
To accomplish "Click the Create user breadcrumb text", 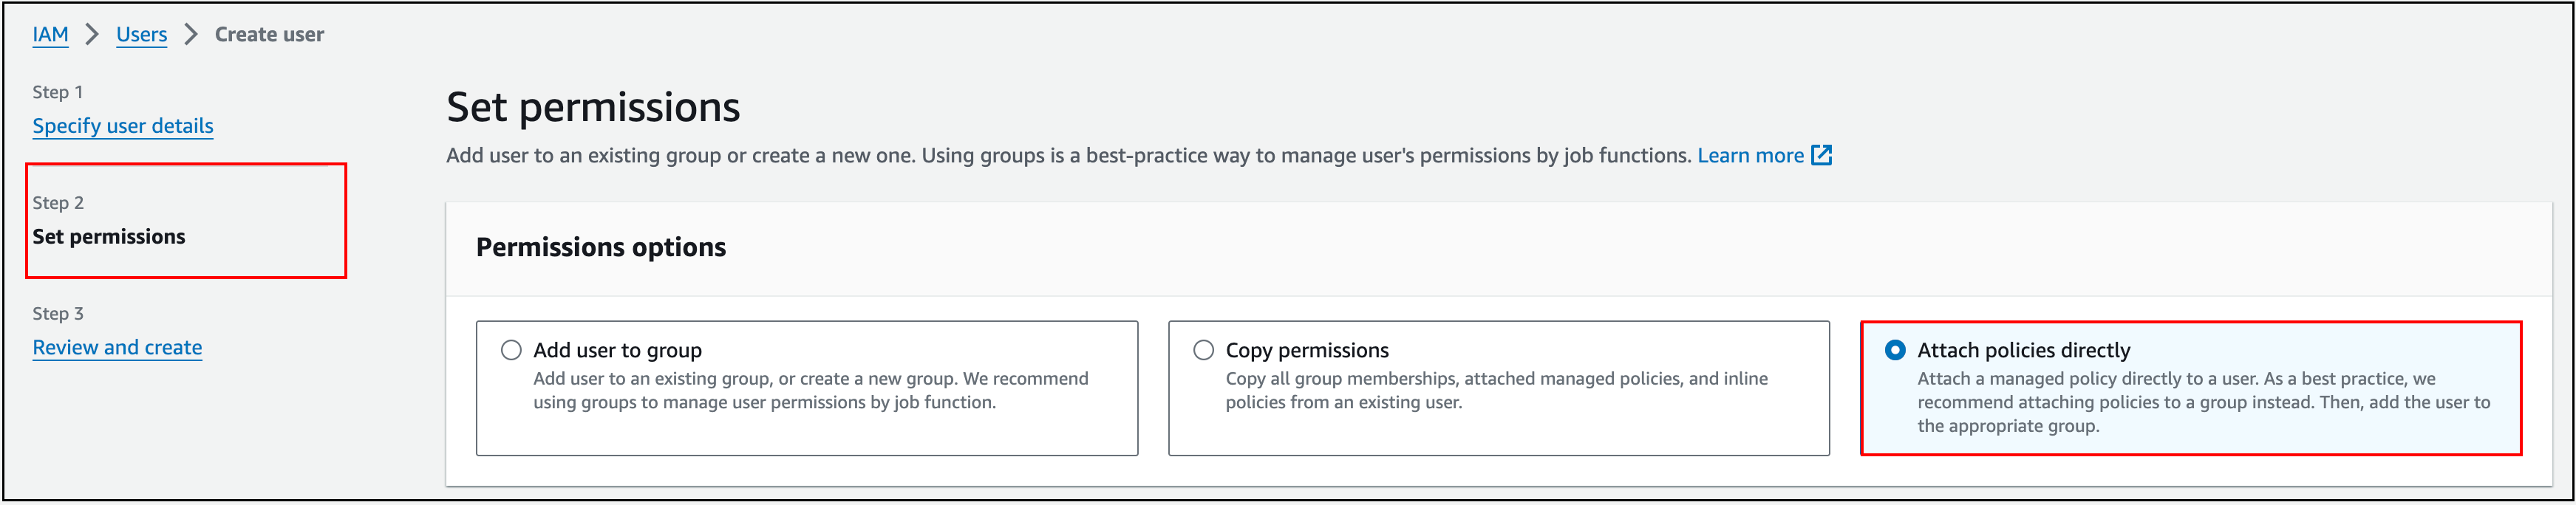I will 269,34.
